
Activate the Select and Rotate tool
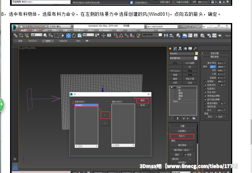tap(74, 36)
